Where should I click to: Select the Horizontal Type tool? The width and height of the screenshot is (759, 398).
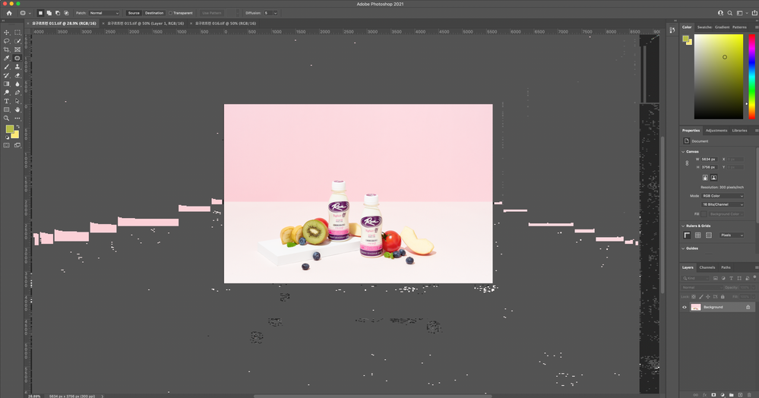(x=6, y=101)
